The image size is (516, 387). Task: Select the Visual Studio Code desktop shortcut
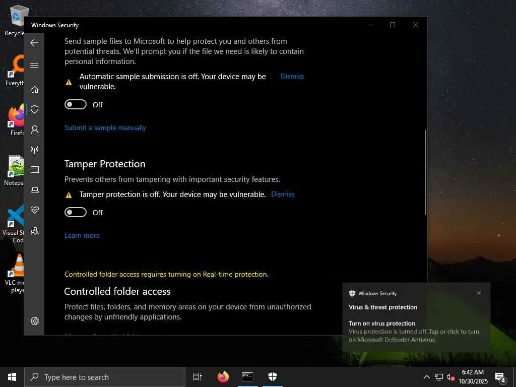(14, 224)
